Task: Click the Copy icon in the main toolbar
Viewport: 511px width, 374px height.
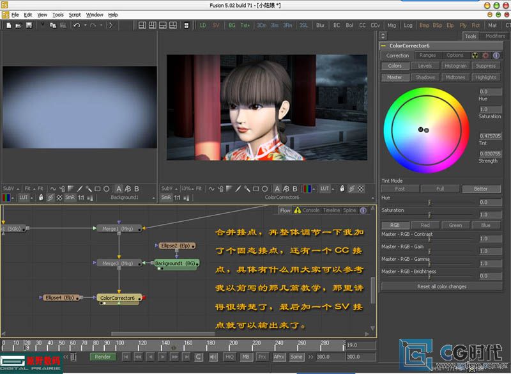Action: coord(53,26)
